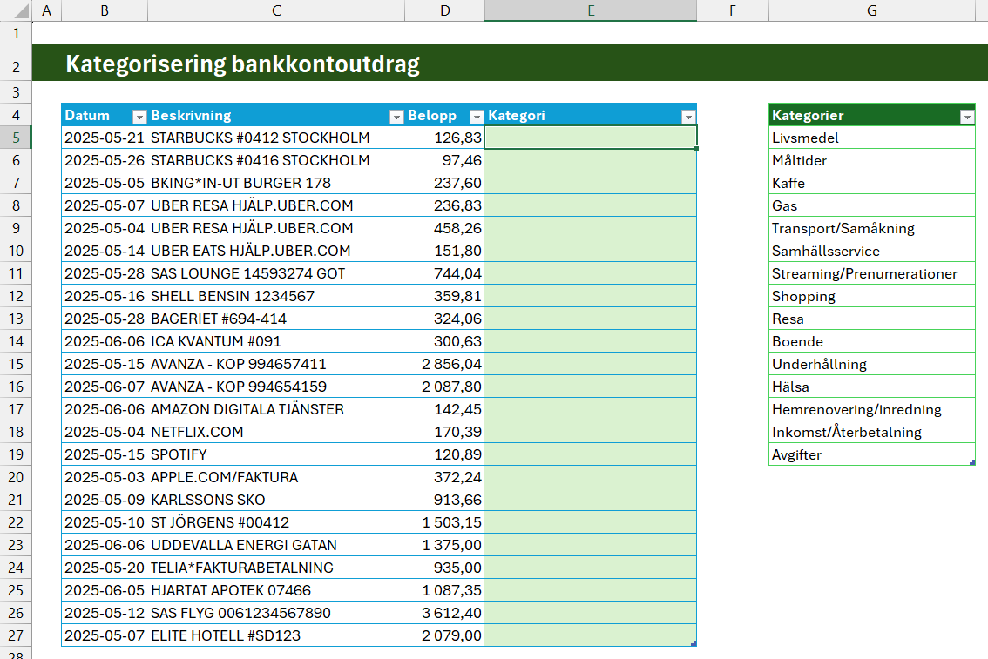The image size is (988, 659).
Task: Select column F header
Action: (733, 10)
